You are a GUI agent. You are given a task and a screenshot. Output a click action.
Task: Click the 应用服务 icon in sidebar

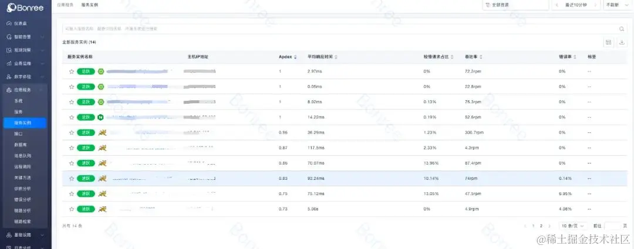9,90
